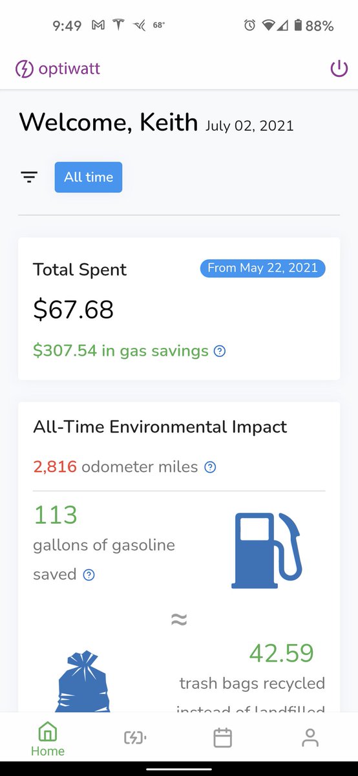Click the blue gas pump icon
This screenshot has height=776, width=358.
tap(267, 550)
